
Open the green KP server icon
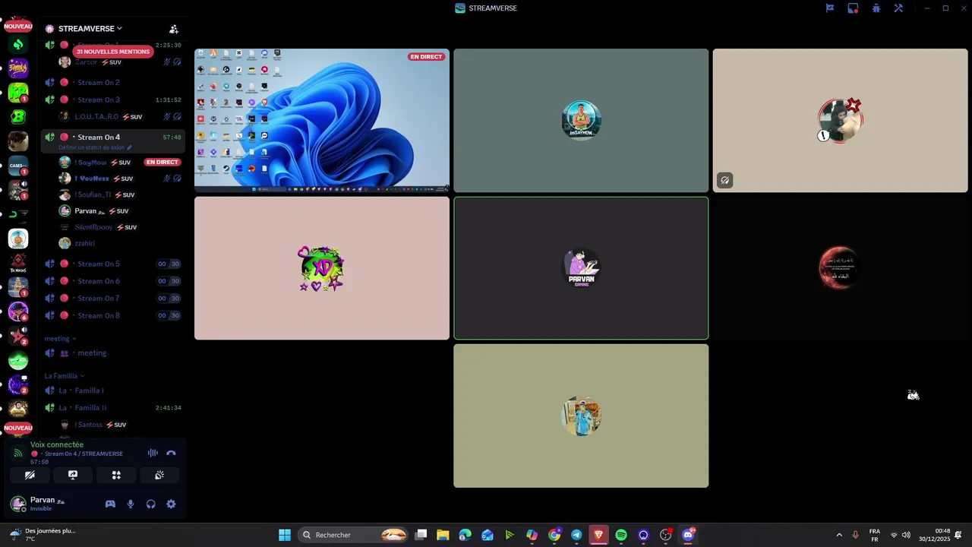tap(18, 93)
